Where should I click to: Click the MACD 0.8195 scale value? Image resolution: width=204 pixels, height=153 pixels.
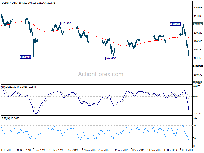197,86
